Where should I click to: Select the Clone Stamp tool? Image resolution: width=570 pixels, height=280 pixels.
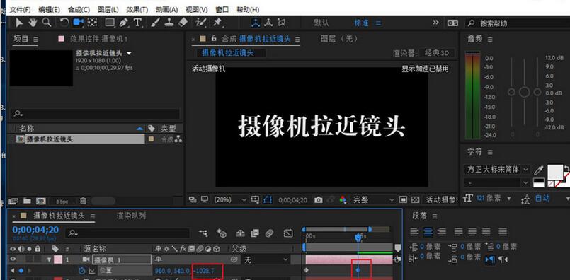pyautogui.click(x=169, y=23)
